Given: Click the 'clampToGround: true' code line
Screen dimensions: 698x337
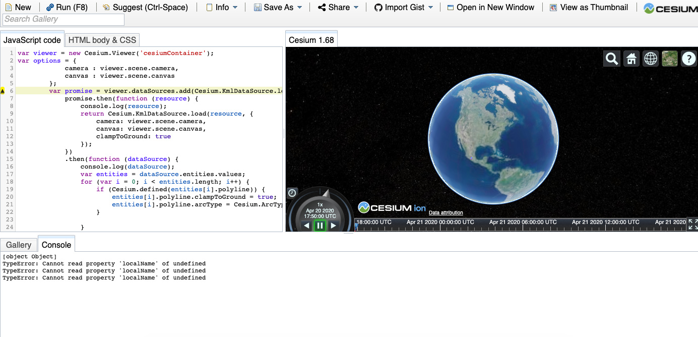Looking at the screenshot, I should tap(134, 136).
